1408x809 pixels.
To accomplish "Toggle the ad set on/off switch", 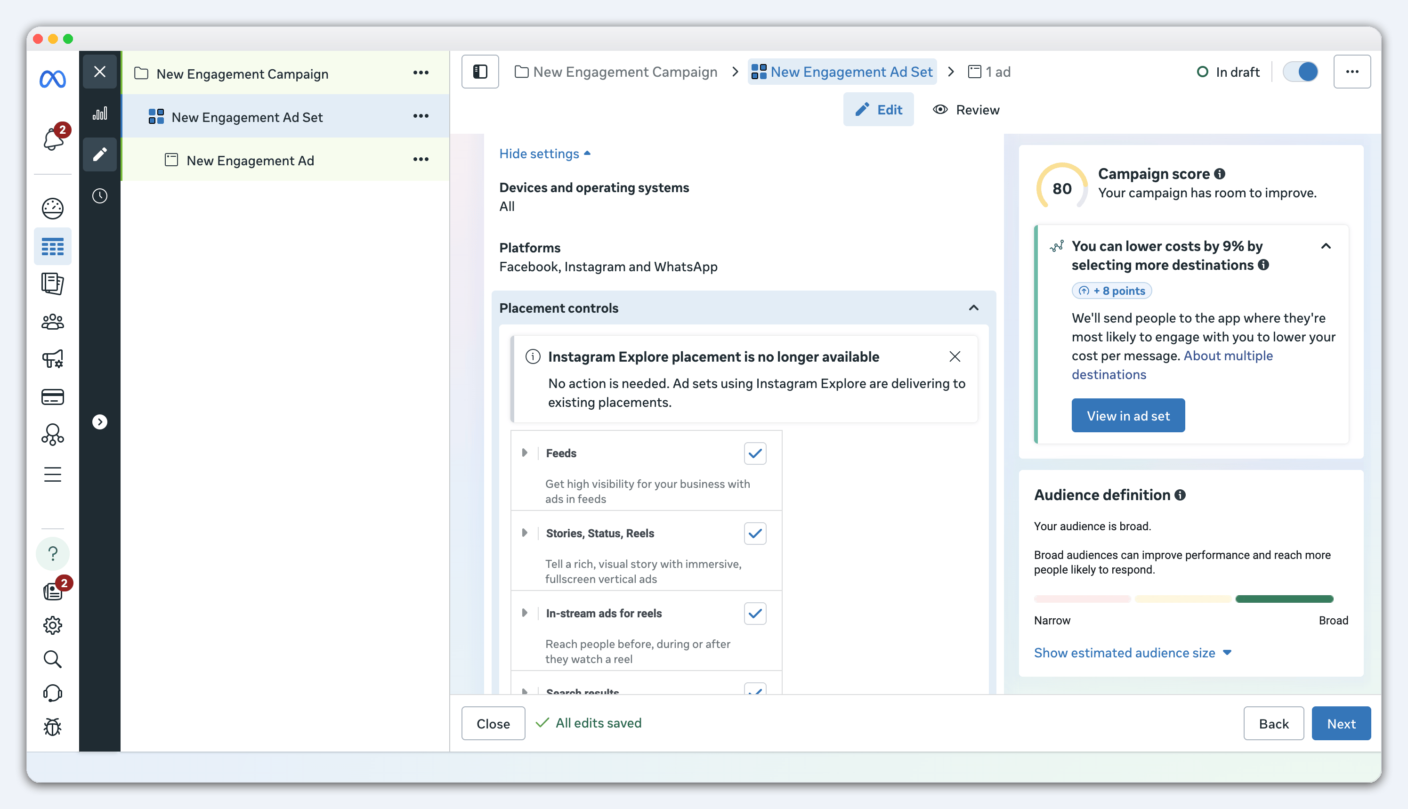I will [x=1300, y=72].
